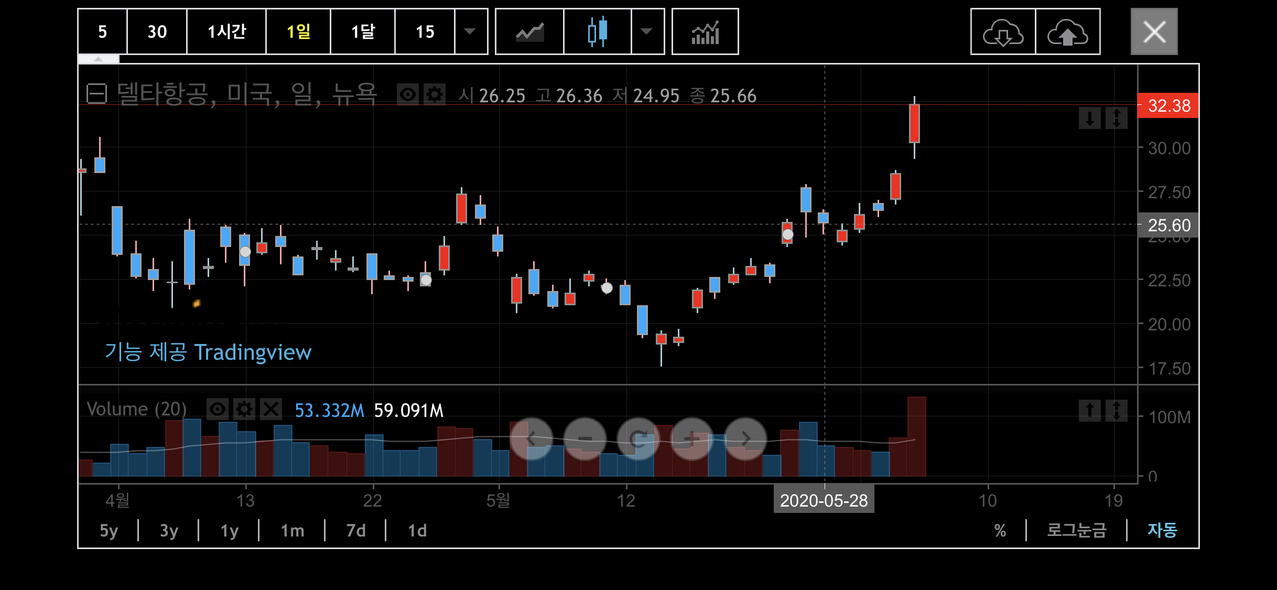Click the tall red latest candle
Image resolution: width=1277 pixels, height=590 pixels.
click(914, 123)
